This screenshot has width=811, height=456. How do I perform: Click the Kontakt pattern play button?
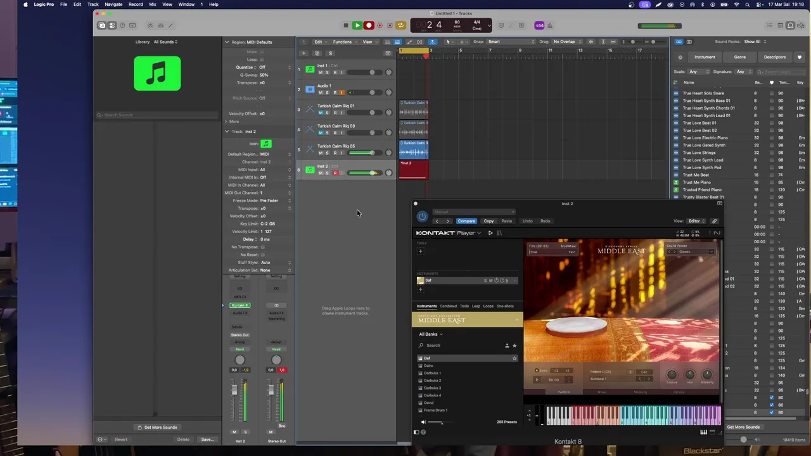(x=537, y=379)
